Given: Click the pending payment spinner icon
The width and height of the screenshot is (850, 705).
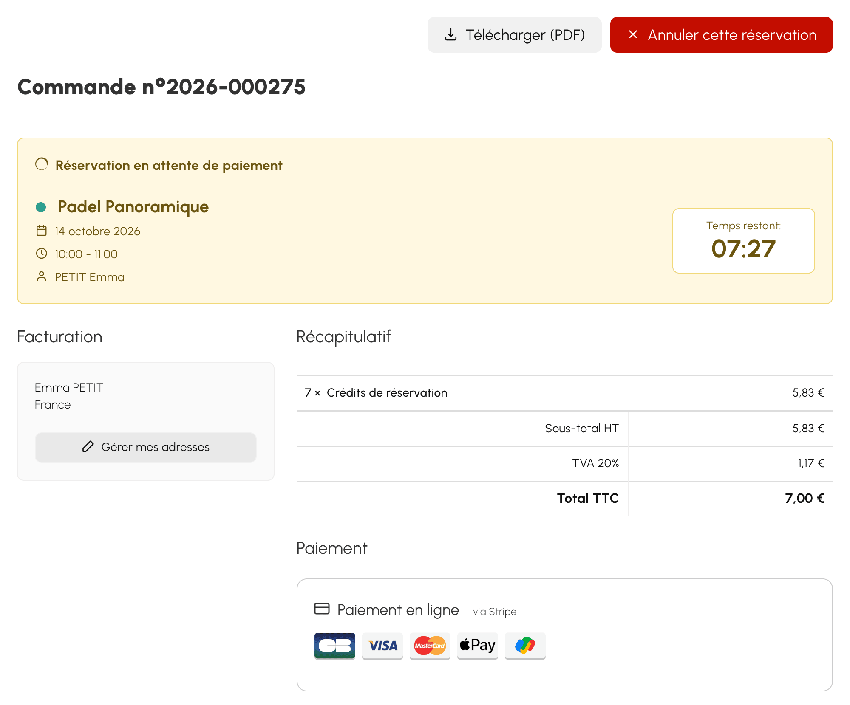Looking at the screenshot, I should (x=42, y=164).
